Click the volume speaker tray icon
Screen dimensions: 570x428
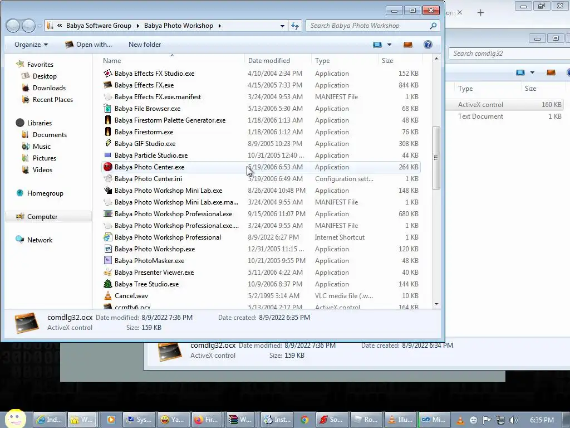click(514, 420)
